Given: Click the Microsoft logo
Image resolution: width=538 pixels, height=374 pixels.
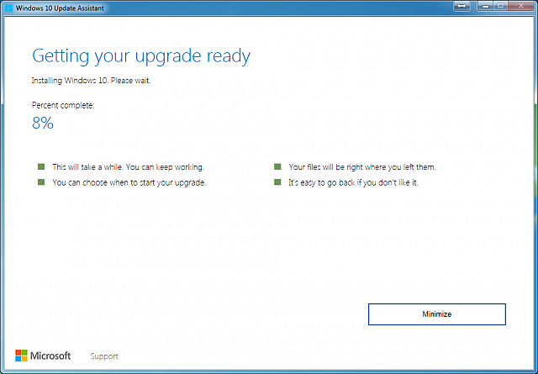Looking at the screenshot, I should tap(43, 356).
